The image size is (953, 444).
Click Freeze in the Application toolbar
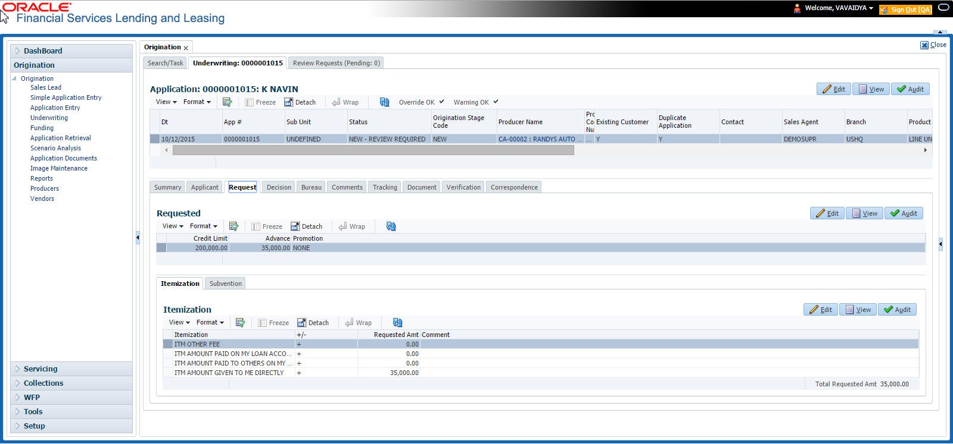pos(260,102)
